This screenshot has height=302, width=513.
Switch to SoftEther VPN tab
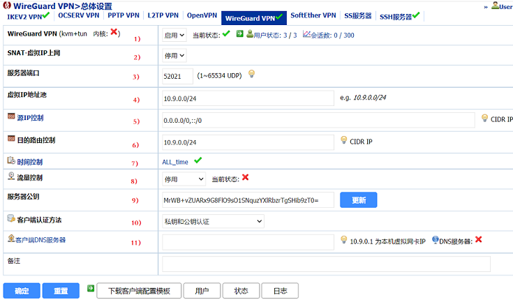tap(313, 15)
